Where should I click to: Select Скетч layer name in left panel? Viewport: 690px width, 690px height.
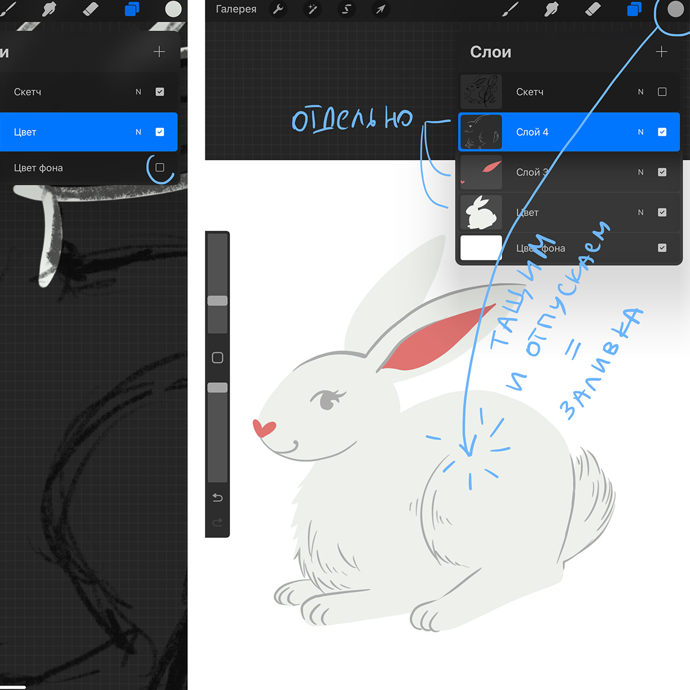point(28,92)
